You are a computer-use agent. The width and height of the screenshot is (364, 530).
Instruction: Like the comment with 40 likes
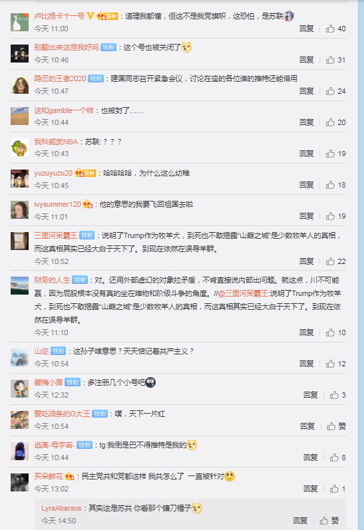pyautogui.click(x=335, y=29)
